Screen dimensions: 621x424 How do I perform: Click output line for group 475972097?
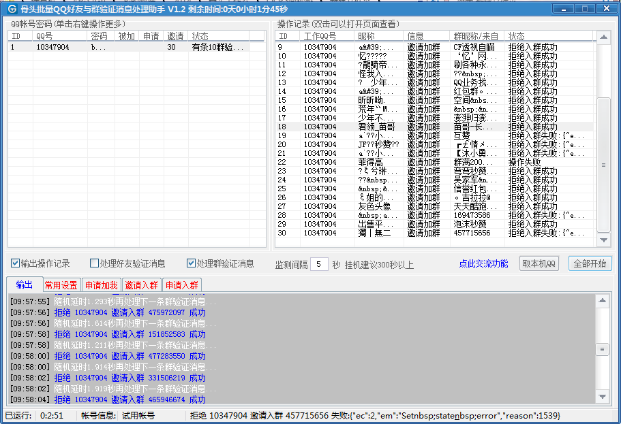pyautogui.click(x=108, y=312)
